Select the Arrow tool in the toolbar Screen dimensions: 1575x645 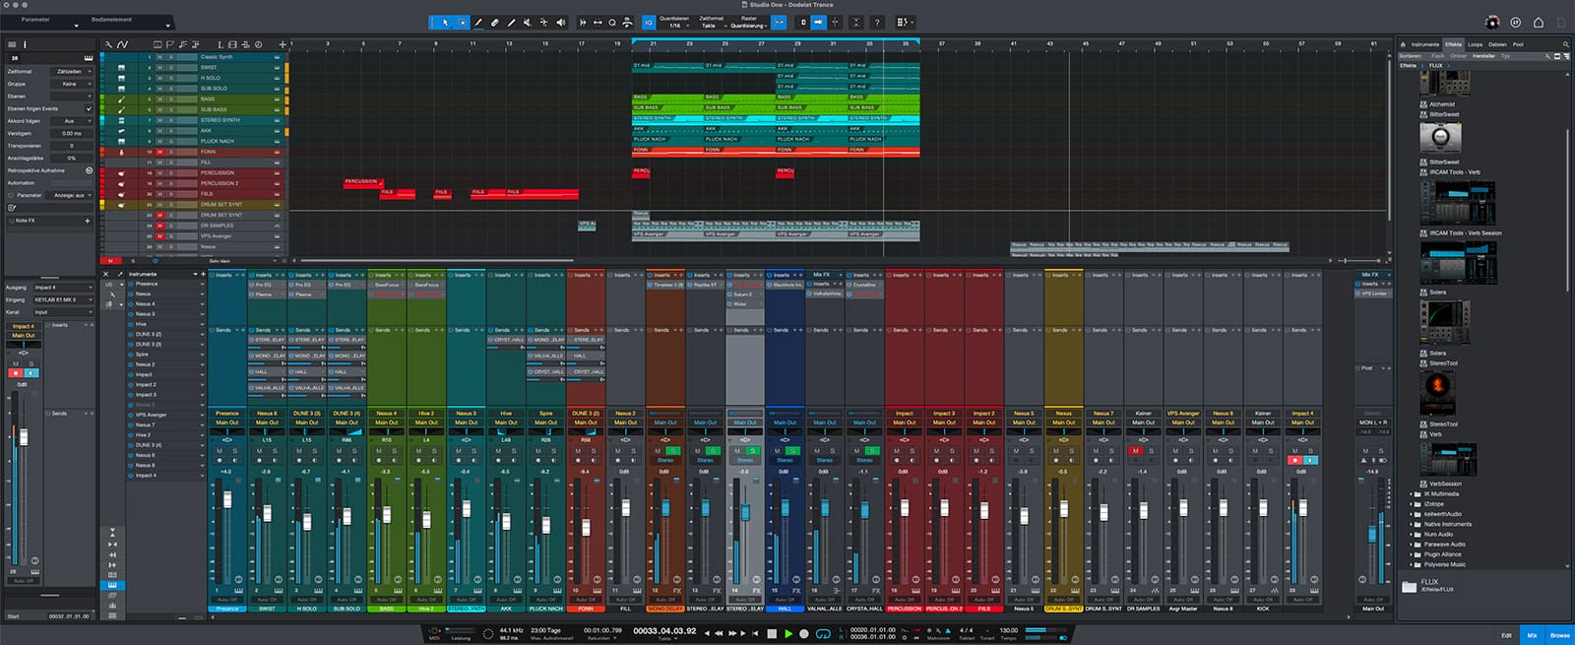[x=445, y=22]
